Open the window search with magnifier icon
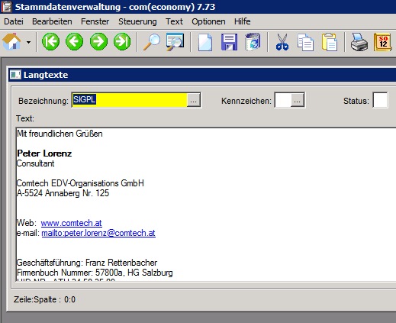Viewport: 396px width, 323px height. tap(175, 41)
